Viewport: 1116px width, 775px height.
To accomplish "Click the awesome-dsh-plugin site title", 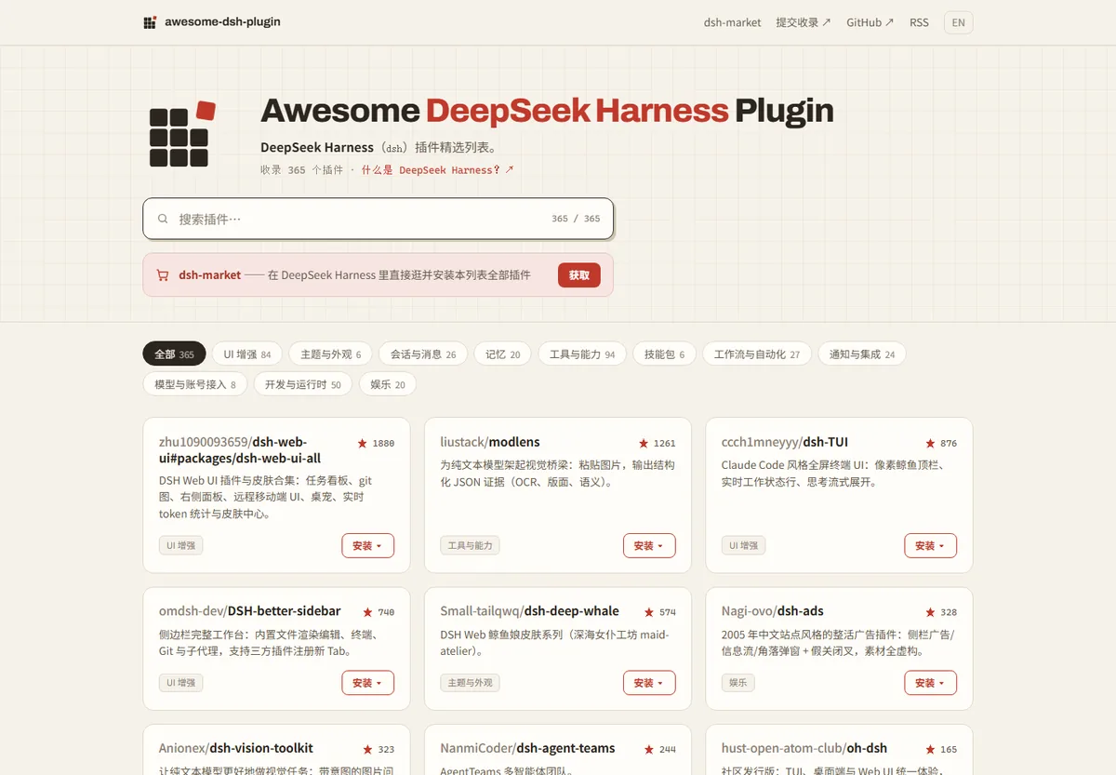I will click(x=222, y=22).
